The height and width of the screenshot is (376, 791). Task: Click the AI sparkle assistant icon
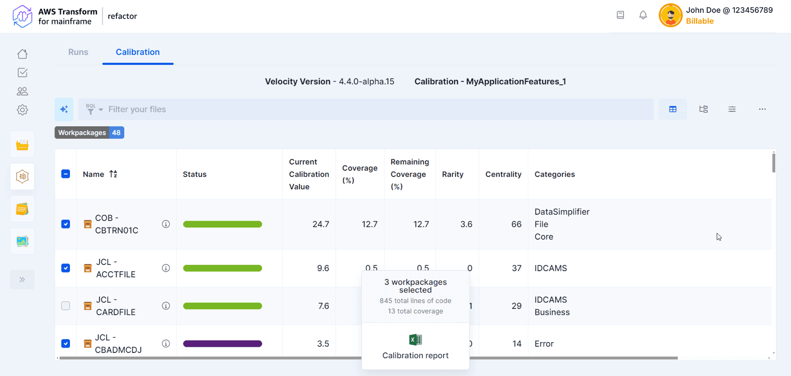64,109
